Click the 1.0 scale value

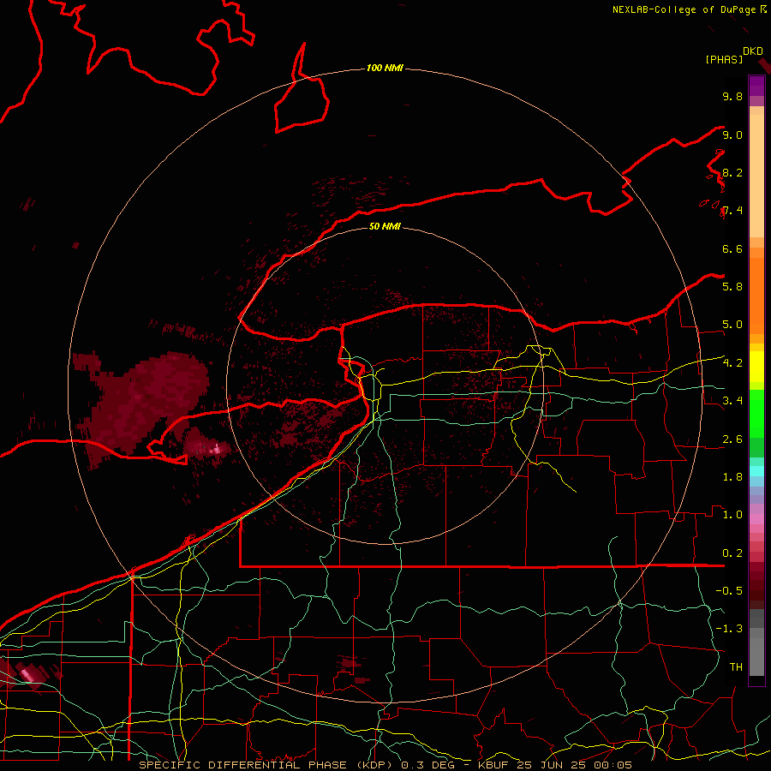pos(732,515)
